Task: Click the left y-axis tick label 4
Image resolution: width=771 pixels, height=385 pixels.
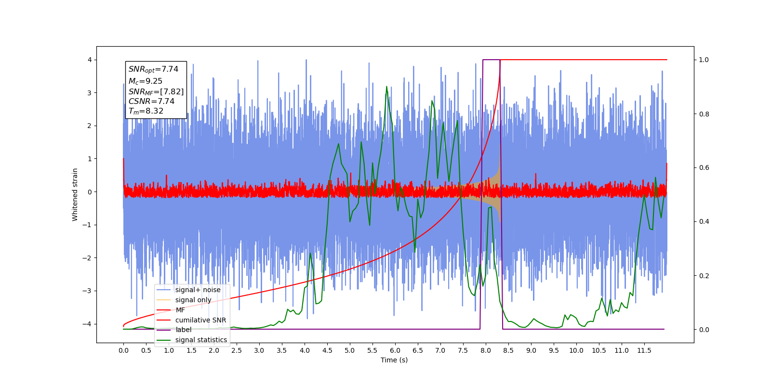Action: pyautogui.click(x=90, y=60)
